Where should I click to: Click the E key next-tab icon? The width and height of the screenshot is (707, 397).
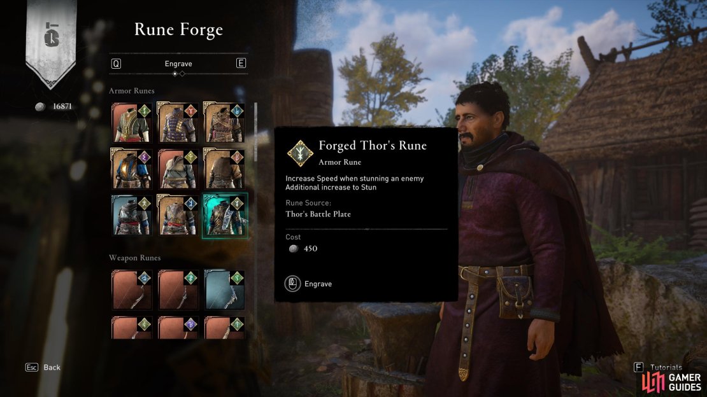[241, 63]
